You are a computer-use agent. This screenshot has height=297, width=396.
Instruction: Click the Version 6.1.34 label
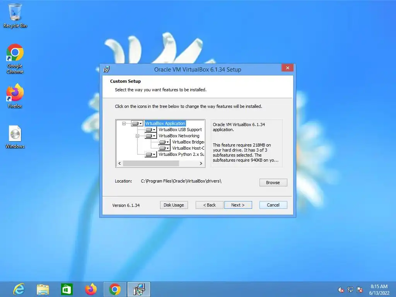click(x=126, y=205)
